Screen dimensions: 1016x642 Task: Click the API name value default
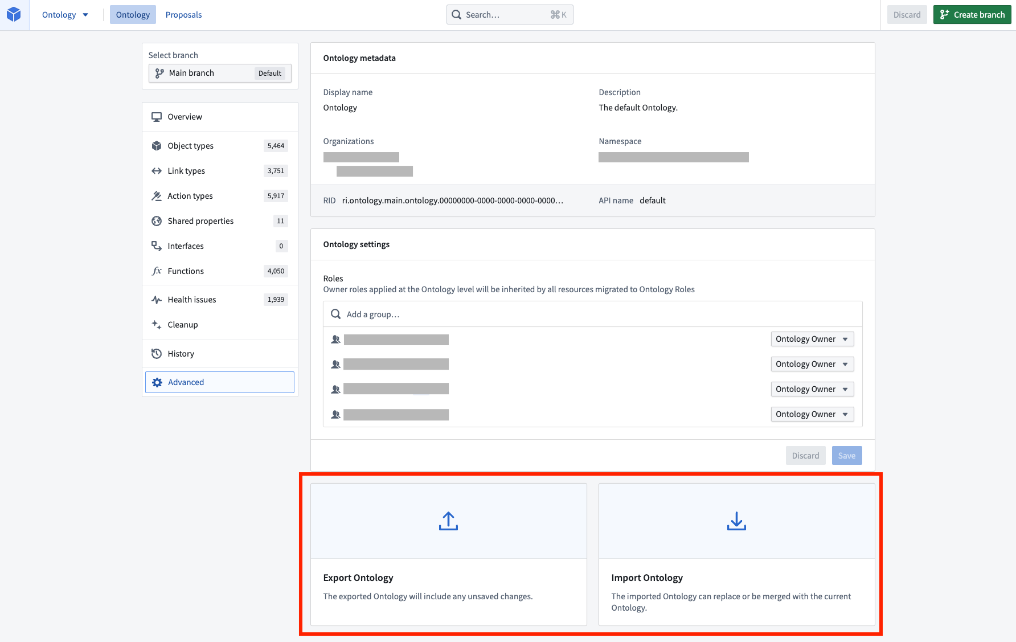pyautogui.click(x=653, y=201)
